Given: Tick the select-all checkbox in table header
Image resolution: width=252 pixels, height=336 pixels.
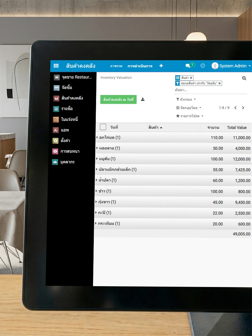Looking at the screenshot, I should 103,127.
